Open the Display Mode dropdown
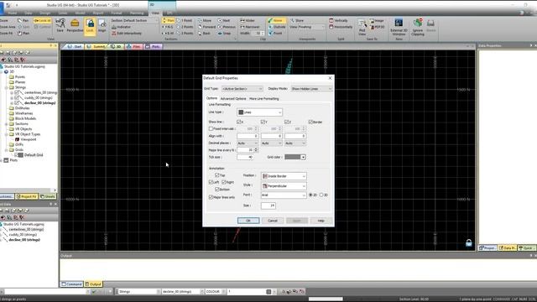 point(311,89)
